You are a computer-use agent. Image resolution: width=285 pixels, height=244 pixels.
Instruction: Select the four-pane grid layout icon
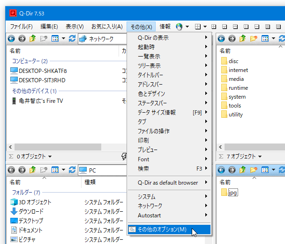[197, 27]
